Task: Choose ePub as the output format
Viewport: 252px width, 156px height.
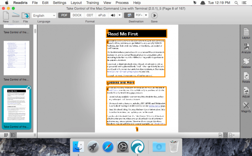Action: tap(102, 15)
